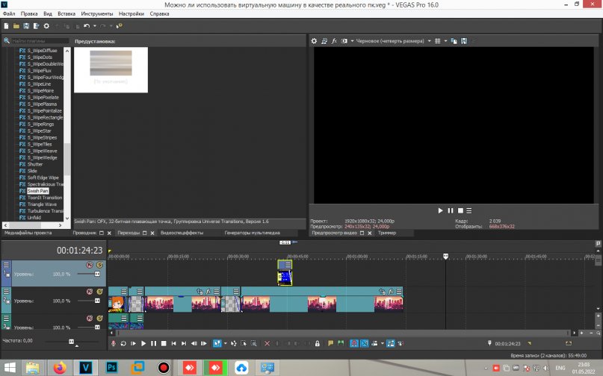Image resolution: width=603 pixels, height=376 pixels.
Task: Click the Stop button in preview window
Action: tap(460, 211)
